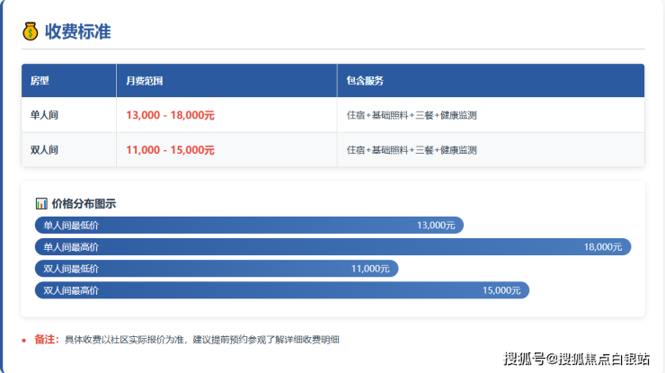Click the 双人间 included services text
The width and height of the screenshot is (665, 373).
[411, 150]
